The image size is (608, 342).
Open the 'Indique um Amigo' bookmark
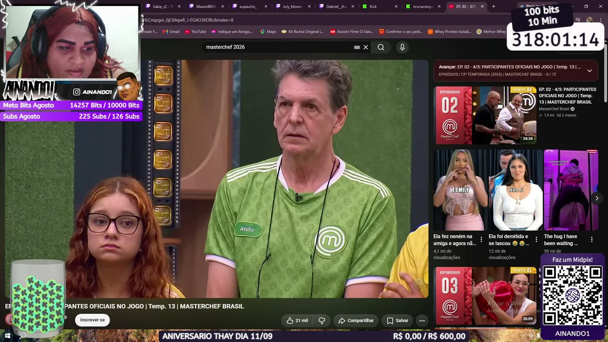coord(232,32)
